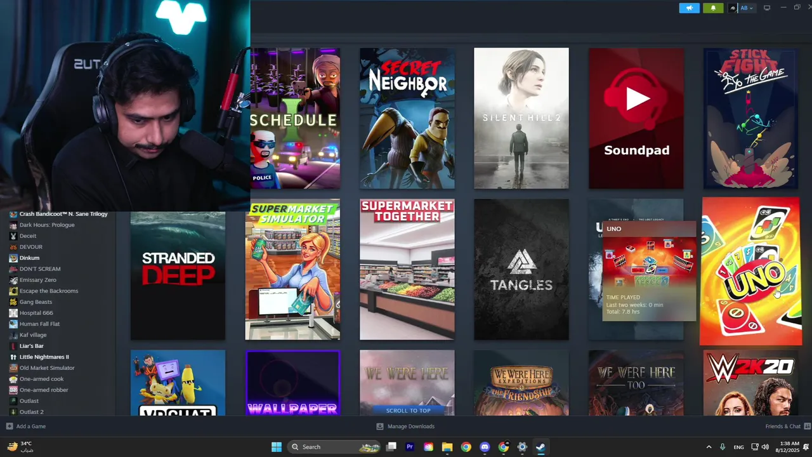Click the Outlast list icon

point(13,401)
